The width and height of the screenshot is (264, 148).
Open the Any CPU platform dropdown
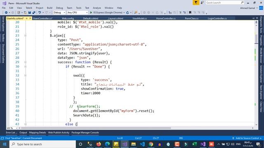click(78, 13)
